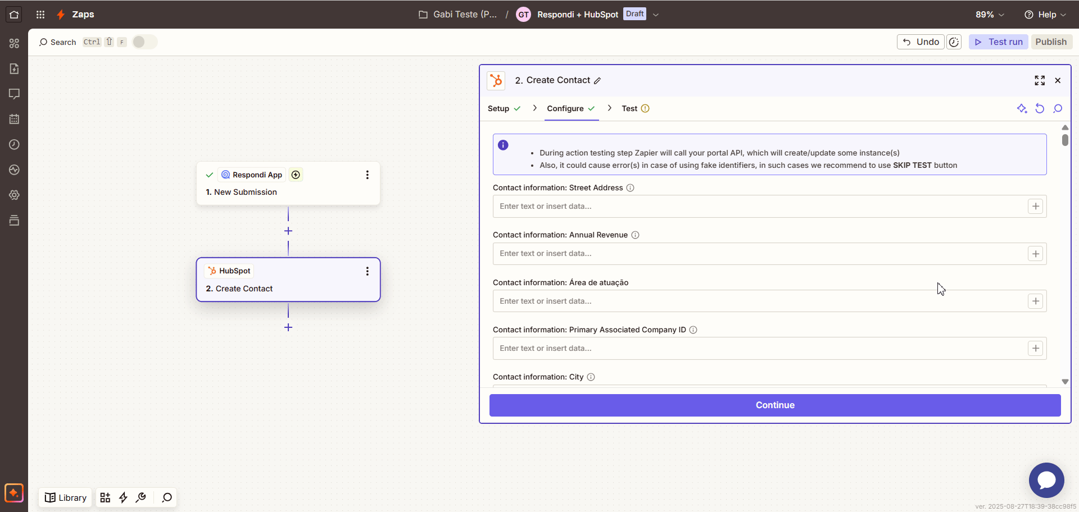Open the apps grid menu
The height and width of the screenshot is (512, 1079).
tap(40, 15)
